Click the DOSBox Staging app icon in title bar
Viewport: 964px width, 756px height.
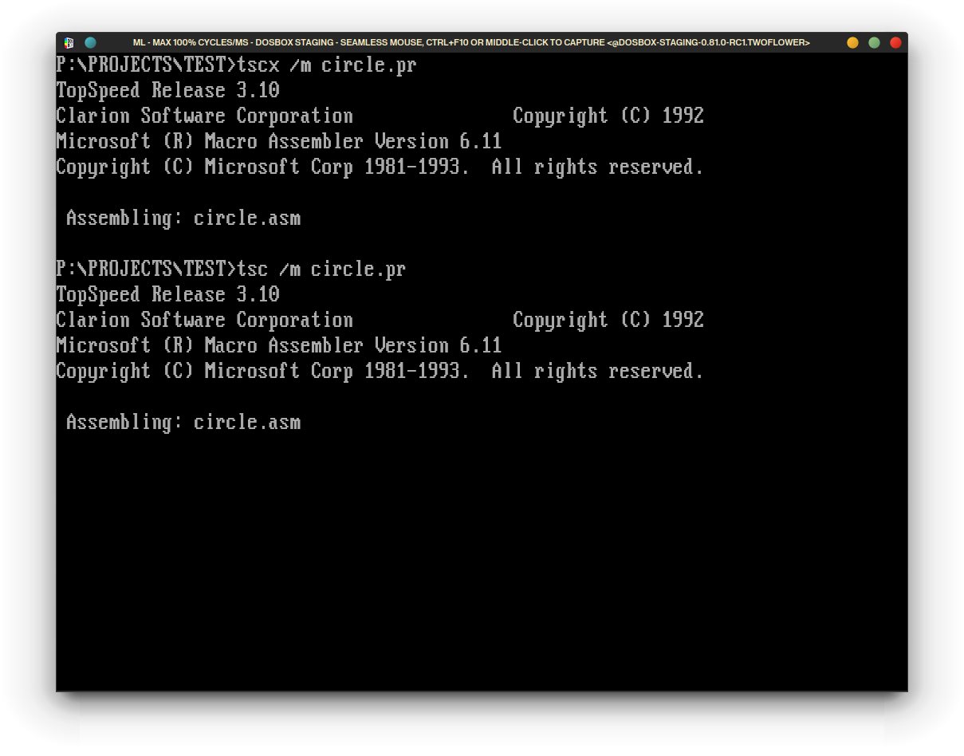69,42
